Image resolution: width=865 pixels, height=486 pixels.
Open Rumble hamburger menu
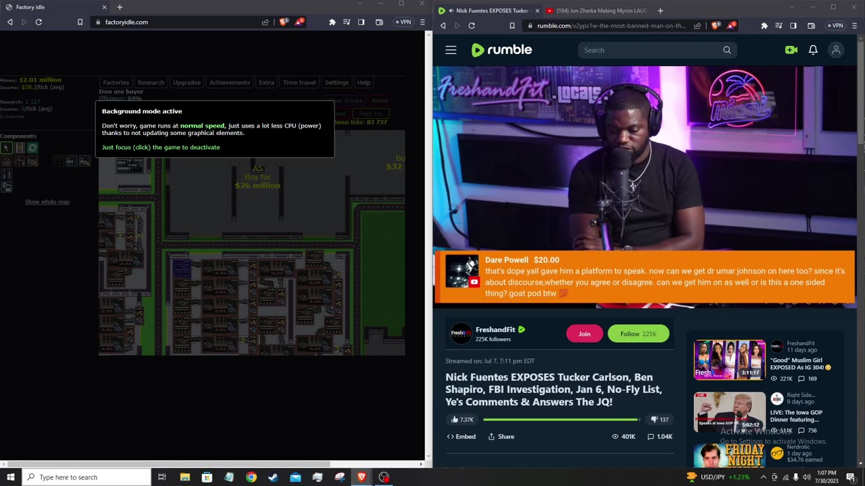451,50
